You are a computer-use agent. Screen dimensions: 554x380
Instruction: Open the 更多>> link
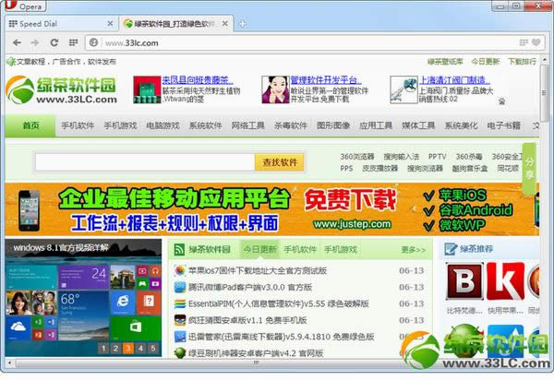click(x=414, y=250)
